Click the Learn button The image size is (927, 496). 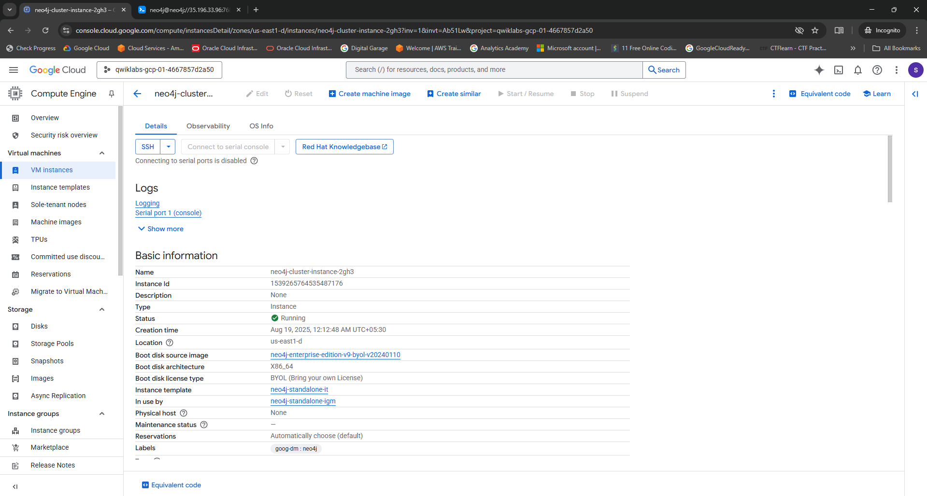tap(877, 94)
